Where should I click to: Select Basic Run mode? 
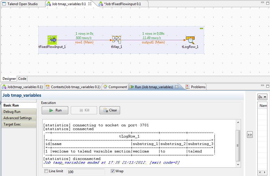[19, 105]
